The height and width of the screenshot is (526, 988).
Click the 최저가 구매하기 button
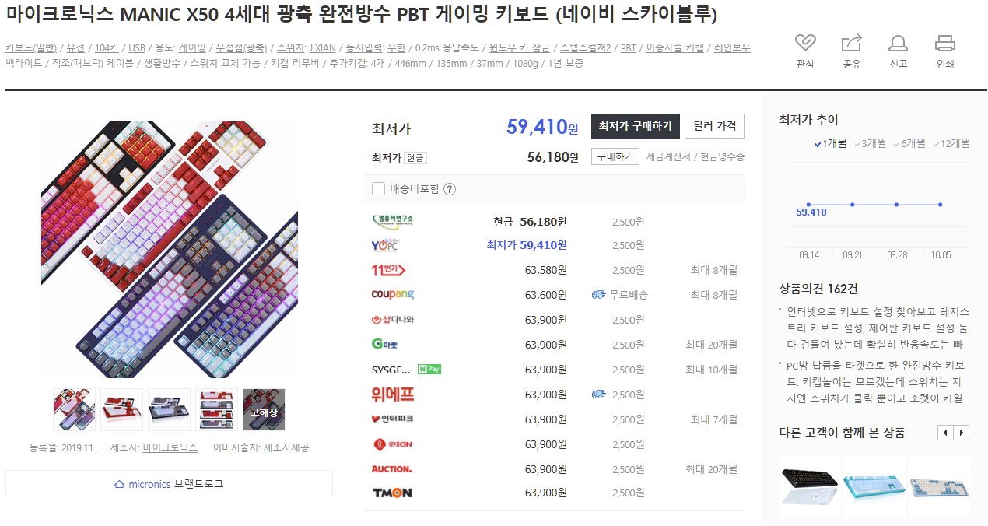(x=636, y=126)
